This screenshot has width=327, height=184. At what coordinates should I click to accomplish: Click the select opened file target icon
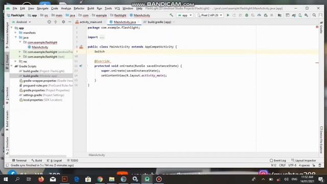click(49, 22)
